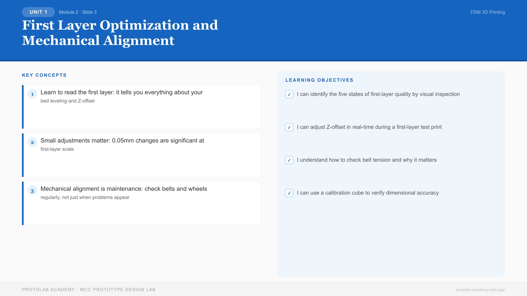Open the protolab-academy.web.app footer link

point(480,290)
